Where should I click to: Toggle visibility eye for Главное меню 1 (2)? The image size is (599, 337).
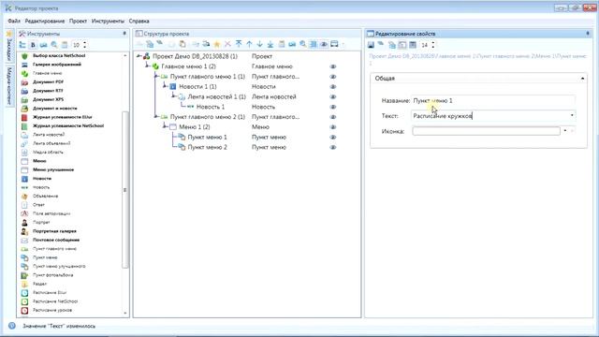pyautogui.click(x=333, y=66)
